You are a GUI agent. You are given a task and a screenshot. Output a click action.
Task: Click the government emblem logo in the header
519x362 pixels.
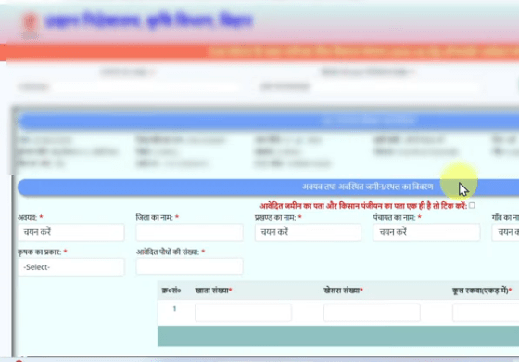pyautogui.click(x=30, y=25)
